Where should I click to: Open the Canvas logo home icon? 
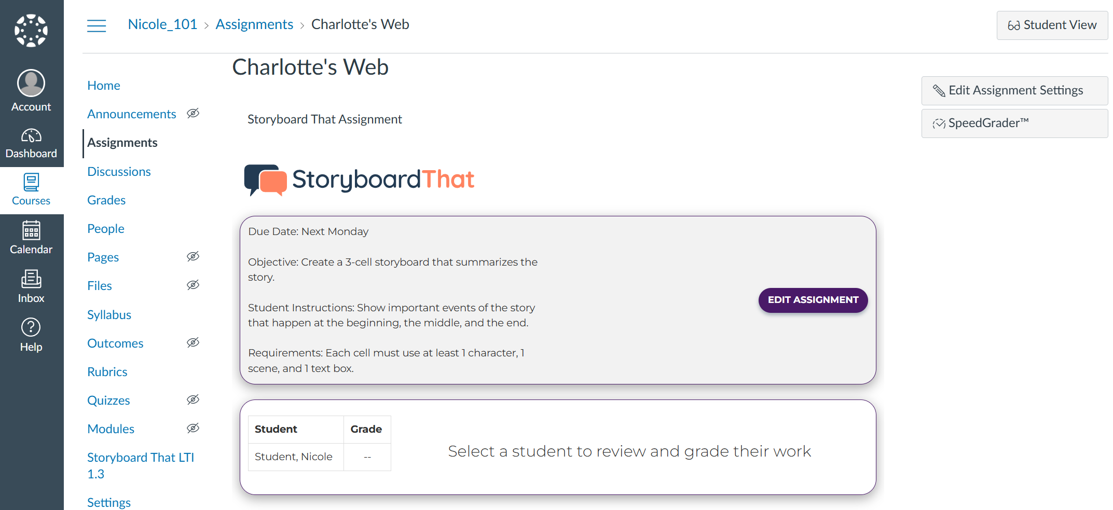pyautogui.click(x=31, y=31)
